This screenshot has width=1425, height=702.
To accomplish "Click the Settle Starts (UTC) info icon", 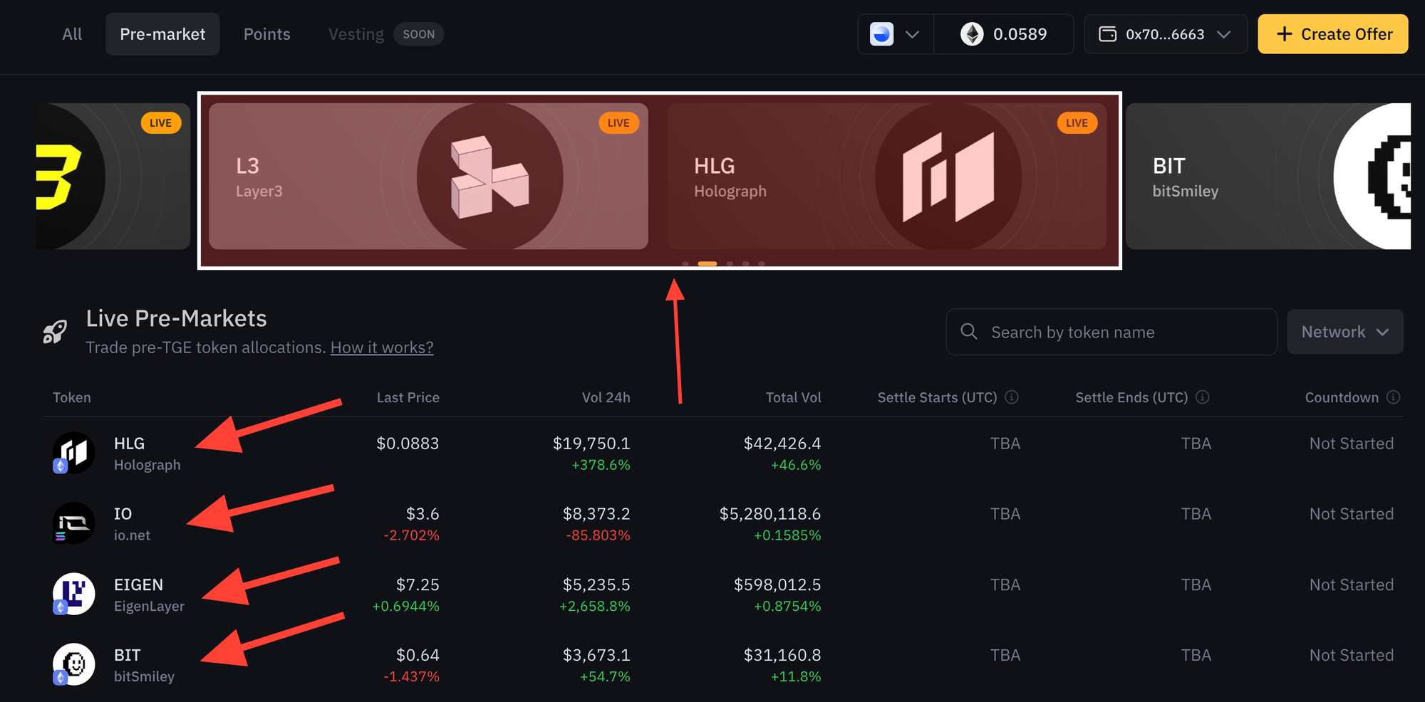I will pyautogui.click(x=1012, y=397).
